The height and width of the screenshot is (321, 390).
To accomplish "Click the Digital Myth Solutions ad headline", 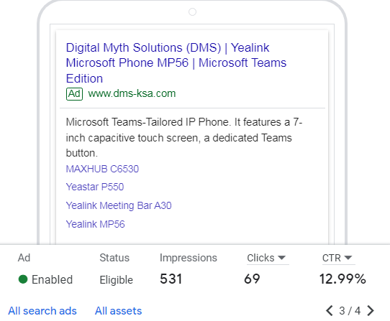I will 176,62.
